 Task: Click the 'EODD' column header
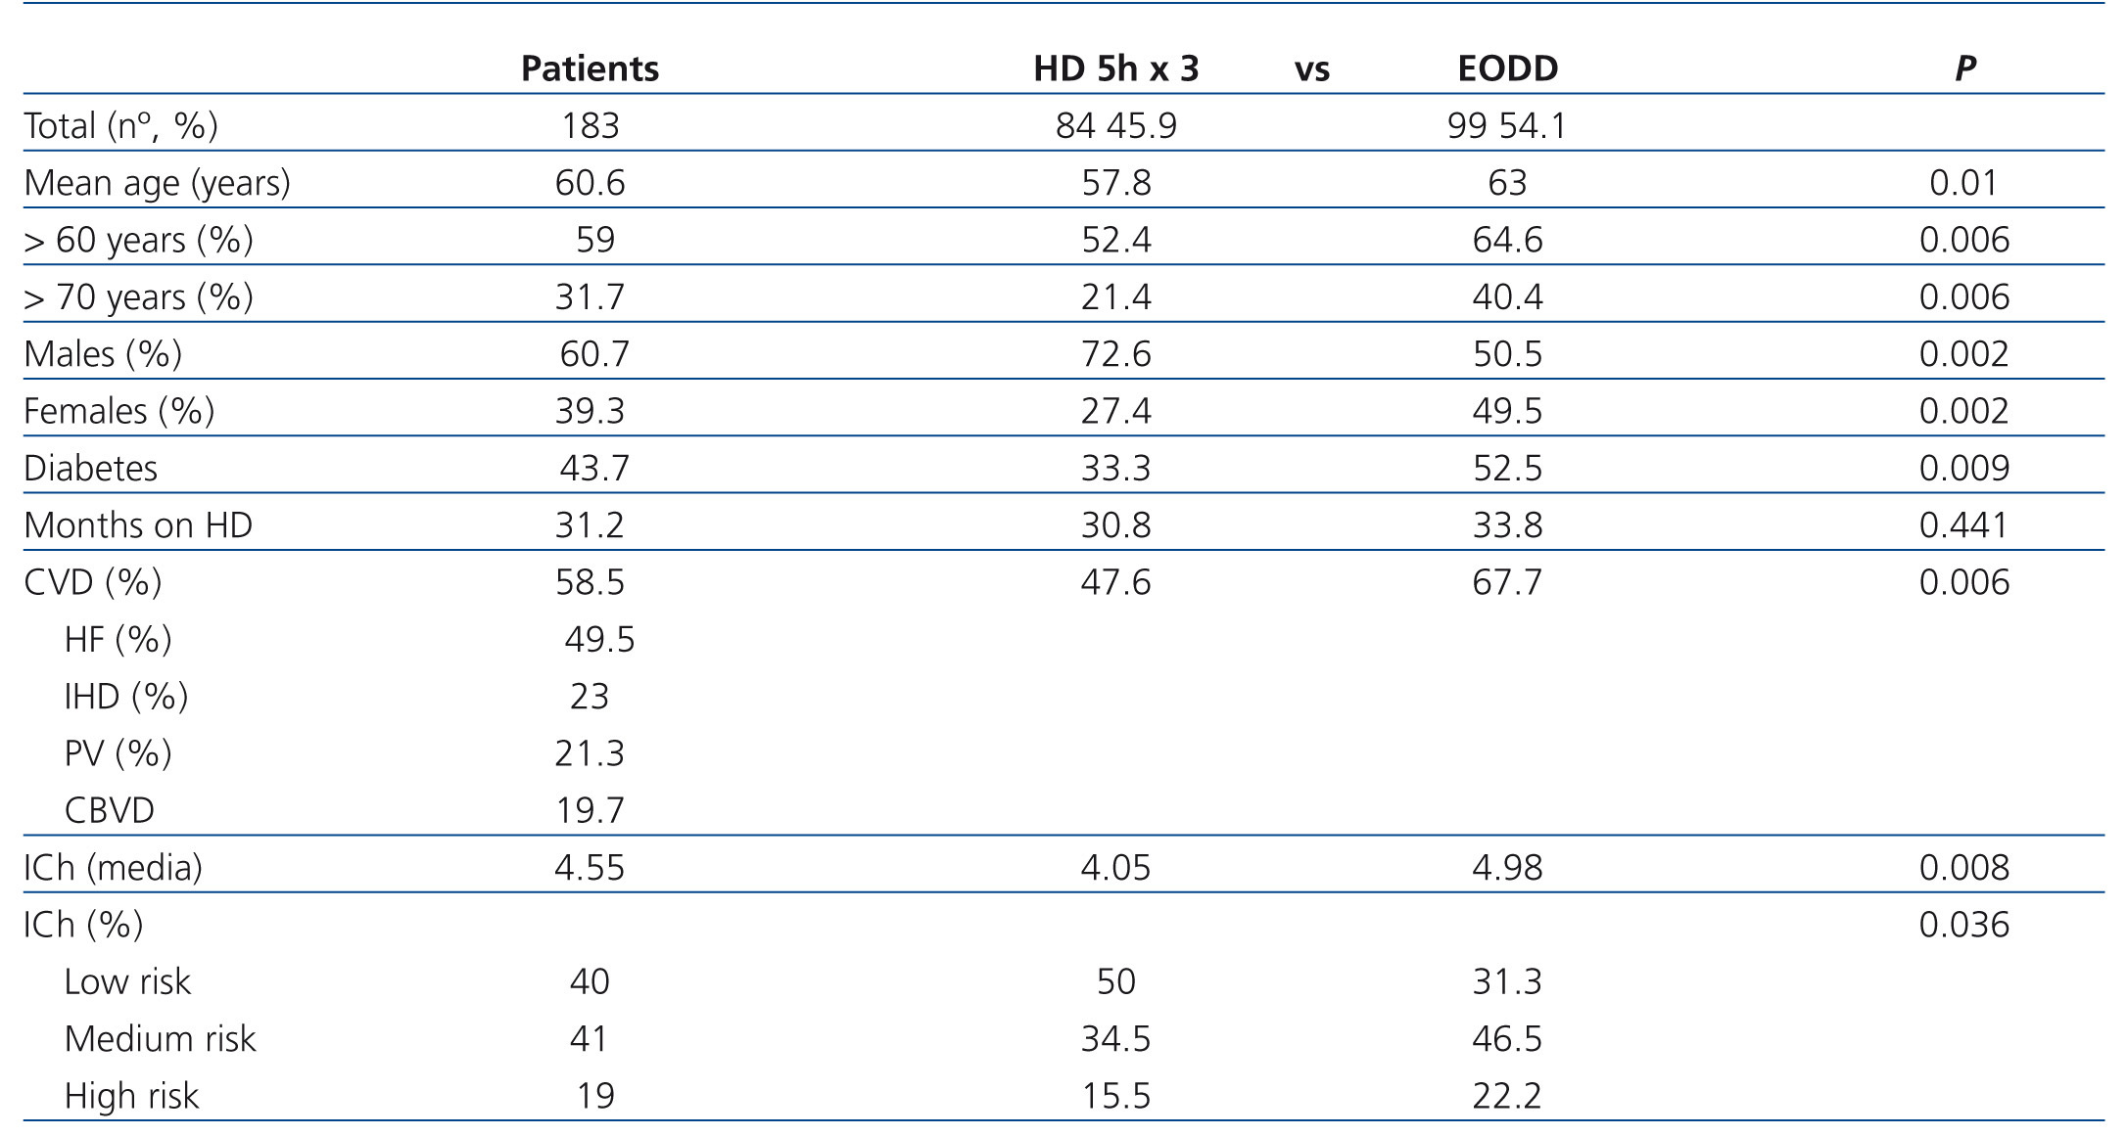1507,68
